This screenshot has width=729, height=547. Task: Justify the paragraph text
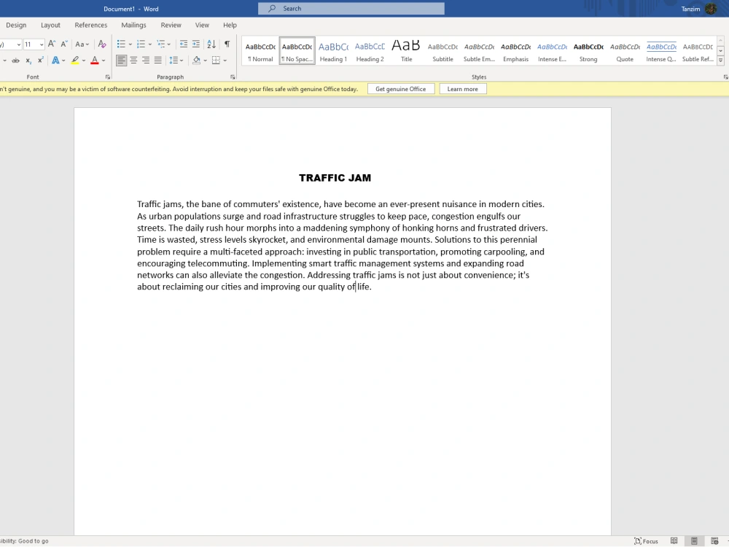coord(158,61)
